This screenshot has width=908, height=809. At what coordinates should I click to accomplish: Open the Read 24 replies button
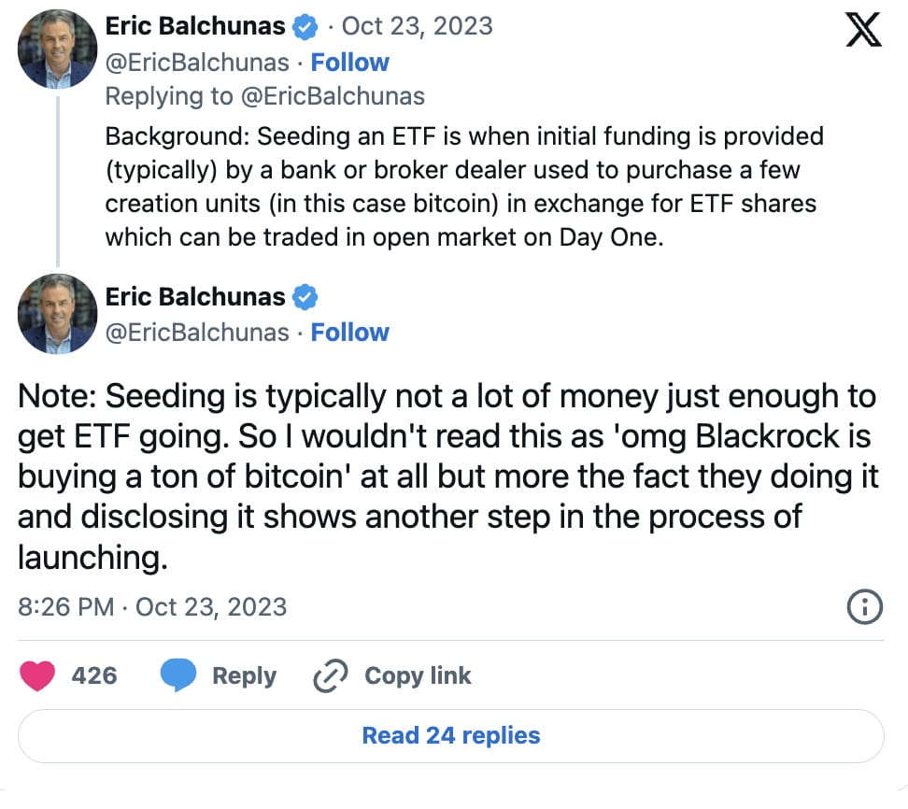[451, 735]
